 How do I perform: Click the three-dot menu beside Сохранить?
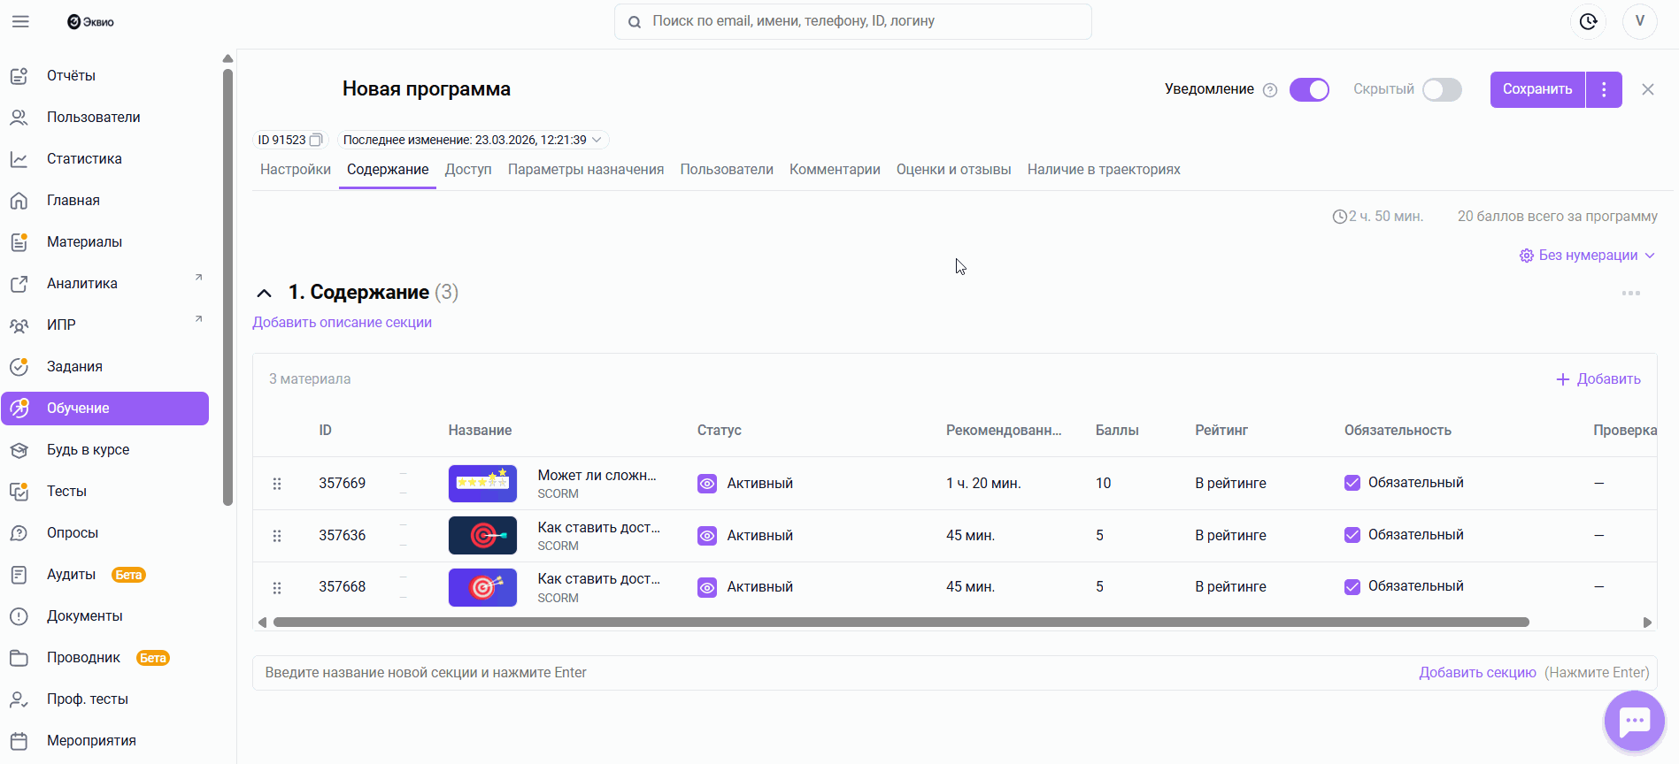coord(1604,89)
